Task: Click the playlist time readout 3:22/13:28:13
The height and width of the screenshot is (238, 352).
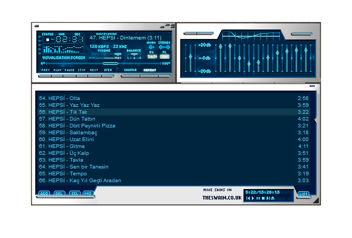Action: pyautogui.click(x=262, y=192)
